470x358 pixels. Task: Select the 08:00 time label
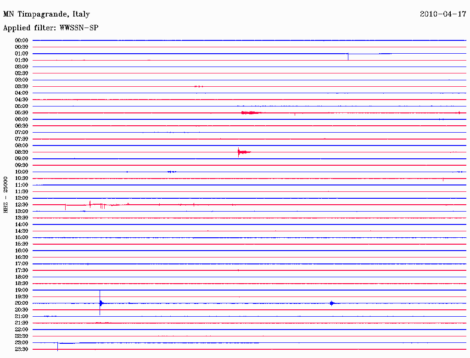(22, 145)
